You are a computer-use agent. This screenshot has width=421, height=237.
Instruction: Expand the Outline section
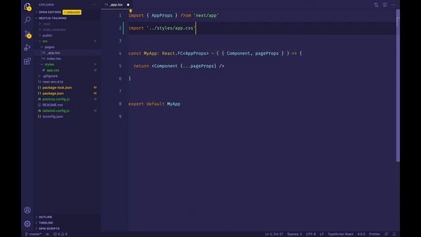pos(45,217)
